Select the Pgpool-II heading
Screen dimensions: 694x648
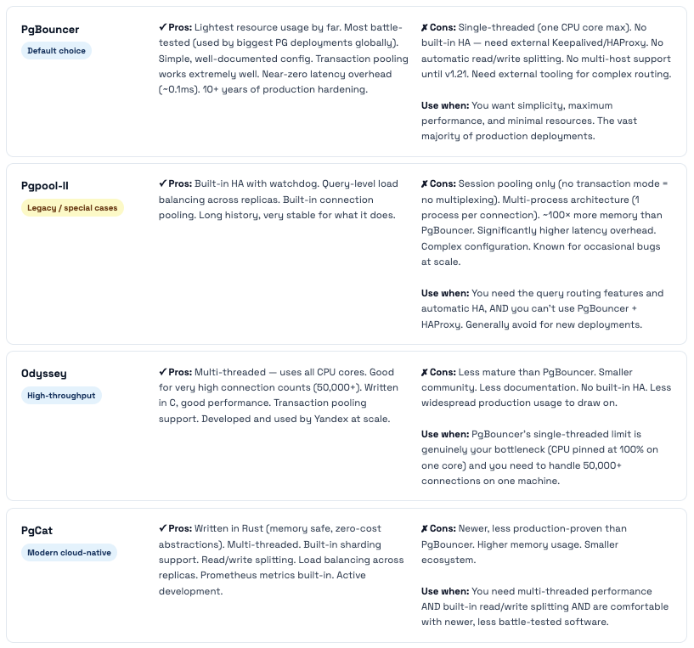tap(48, 186)
